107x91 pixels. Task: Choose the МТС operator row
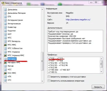(x=10, y=38)
